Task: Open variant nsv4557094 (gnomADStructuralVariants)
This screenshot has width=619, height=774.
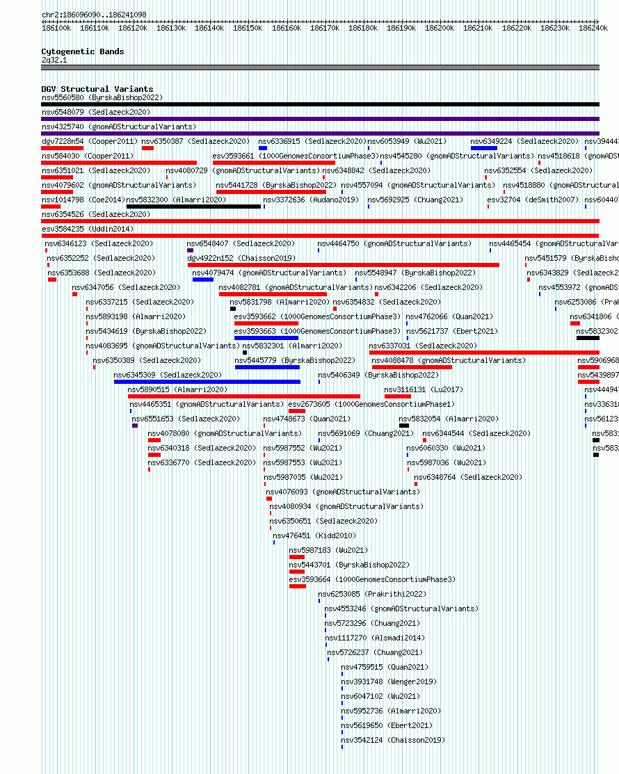Action: [418, 185]
